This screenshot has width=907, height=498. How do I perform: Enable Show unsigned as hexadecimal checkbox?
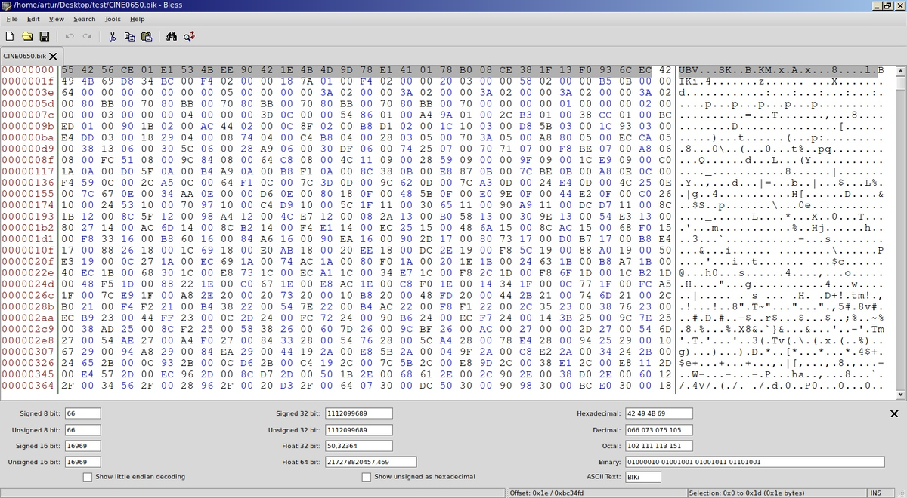point(367,477)
